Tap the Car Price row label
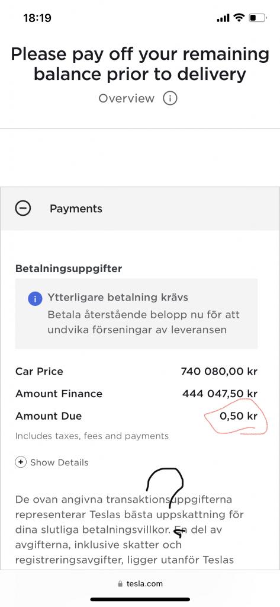This screenshot has width=280, height=607. pos(39,372)
